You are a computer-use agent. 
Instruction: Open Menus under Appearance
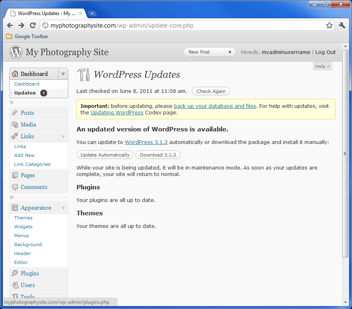point(22,236)
